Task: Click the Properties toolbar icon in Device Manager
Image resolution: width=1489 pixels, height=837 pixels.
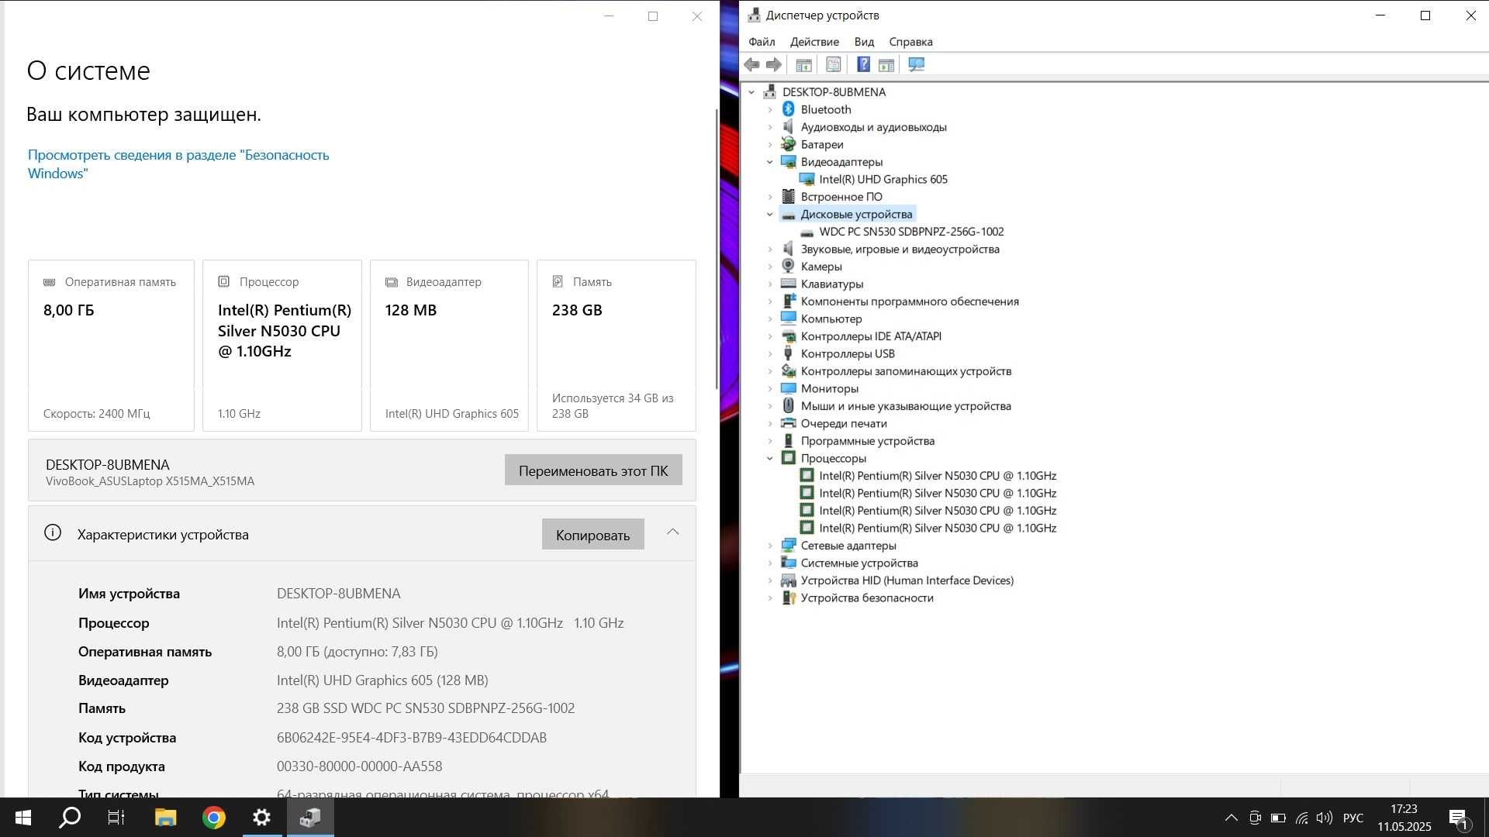Action: (834, 65)
